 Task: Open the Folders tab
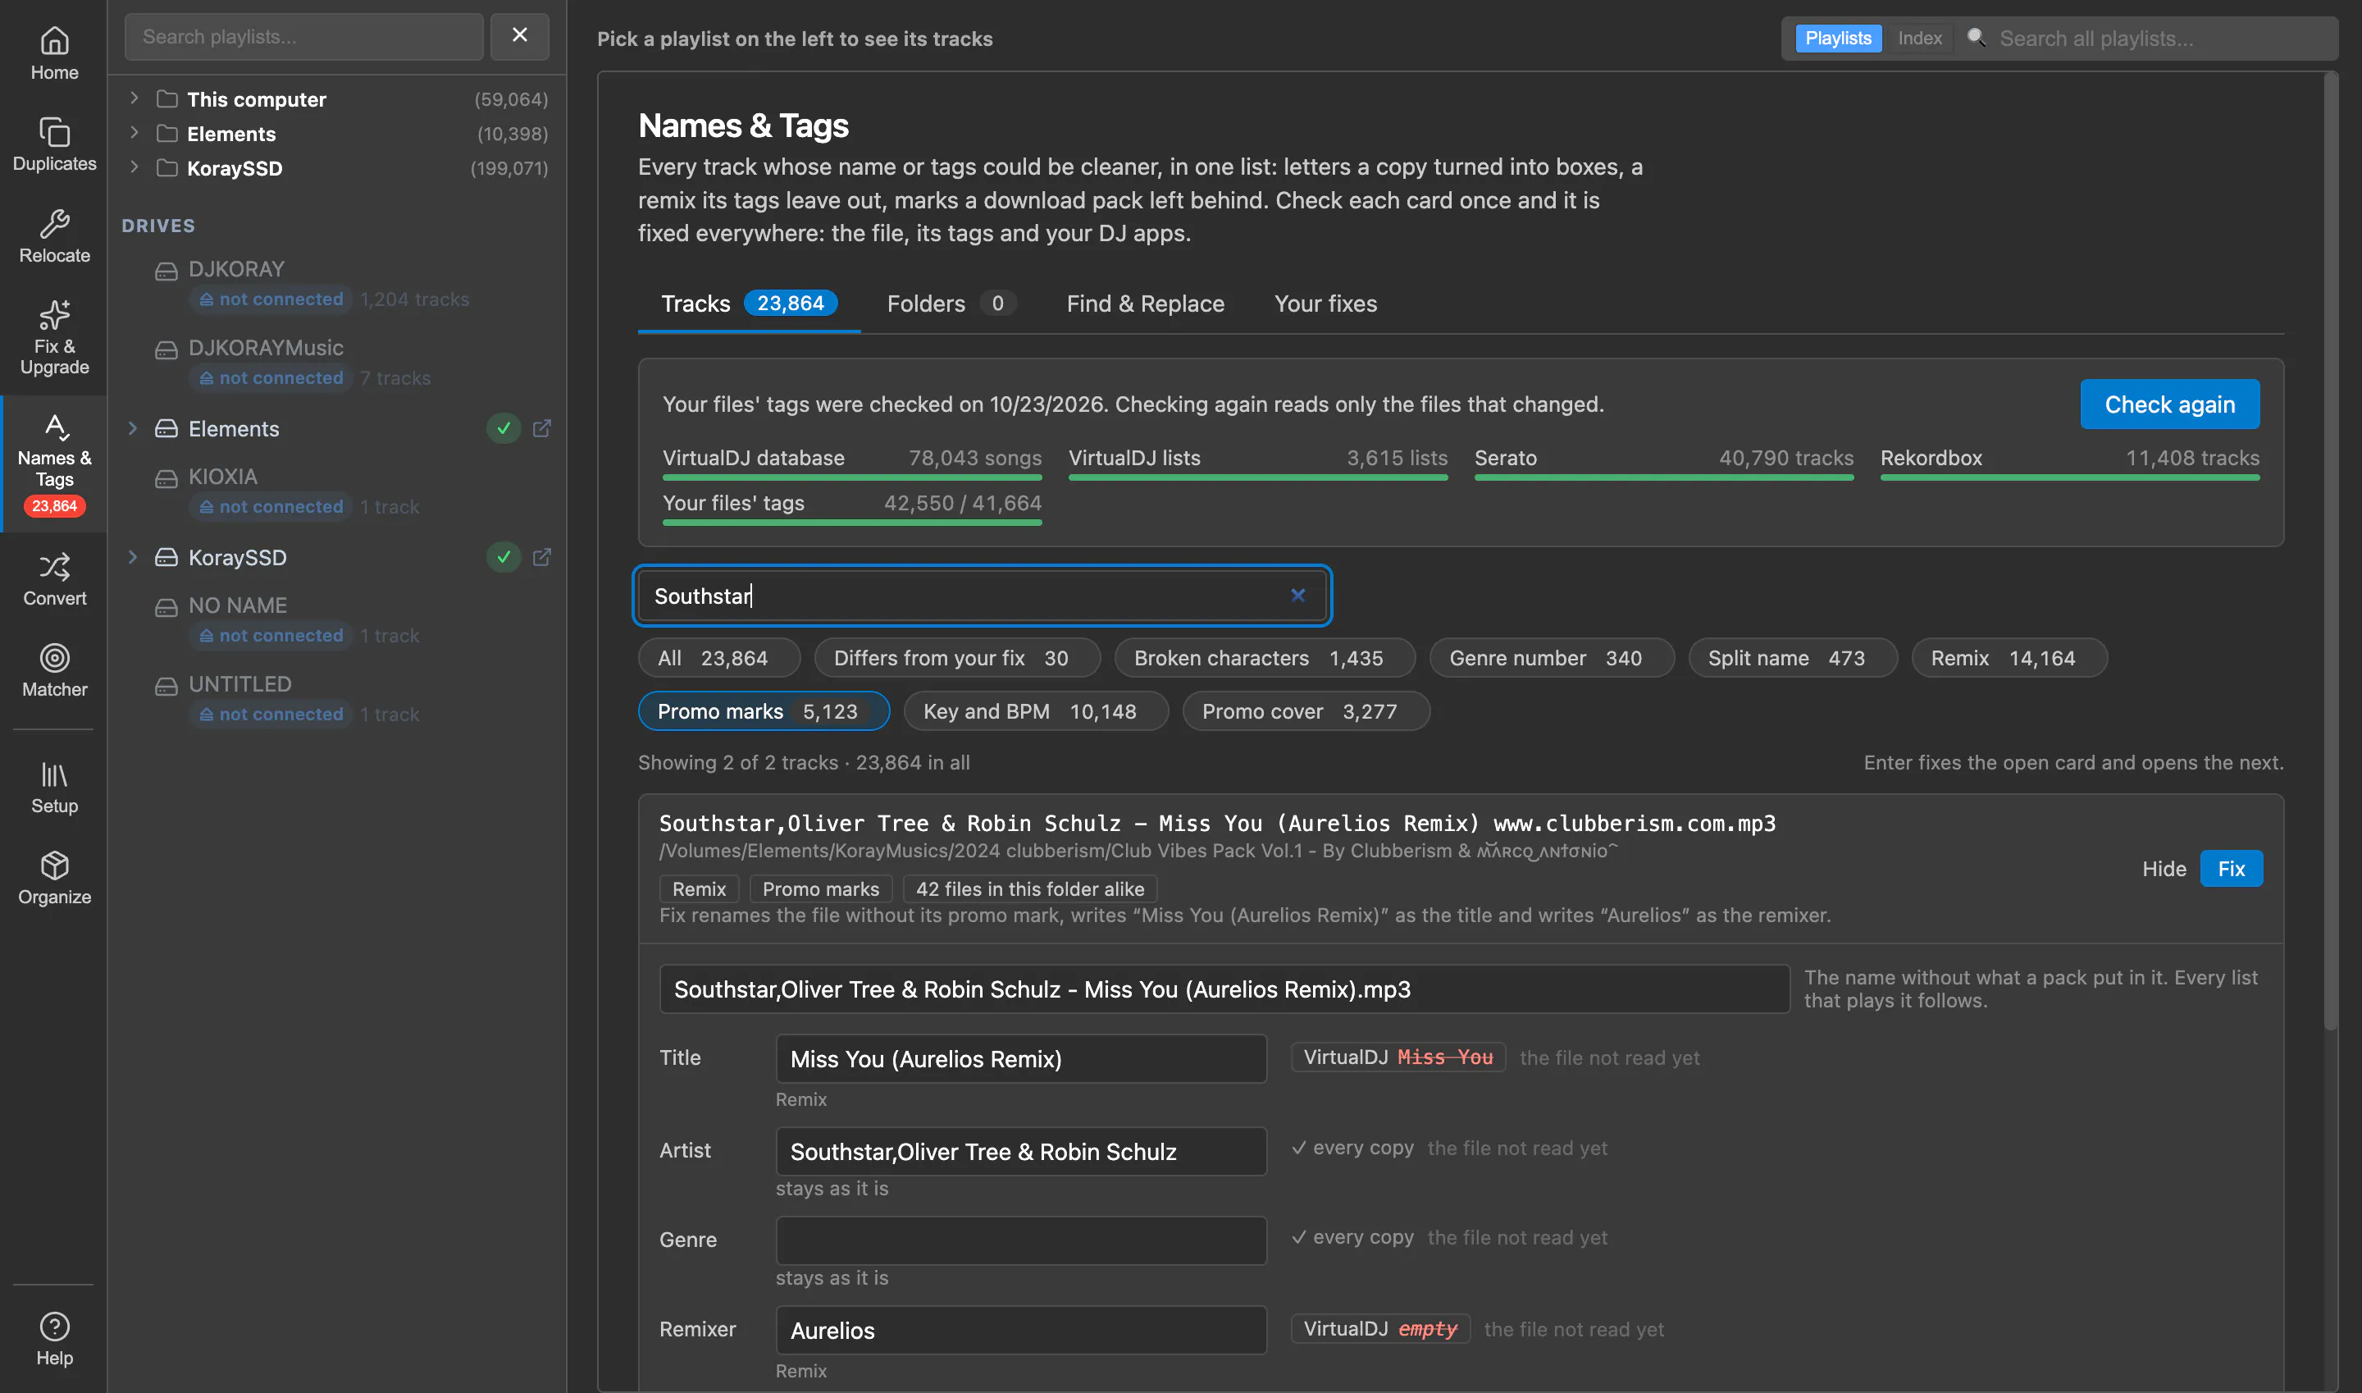[951, 304]
